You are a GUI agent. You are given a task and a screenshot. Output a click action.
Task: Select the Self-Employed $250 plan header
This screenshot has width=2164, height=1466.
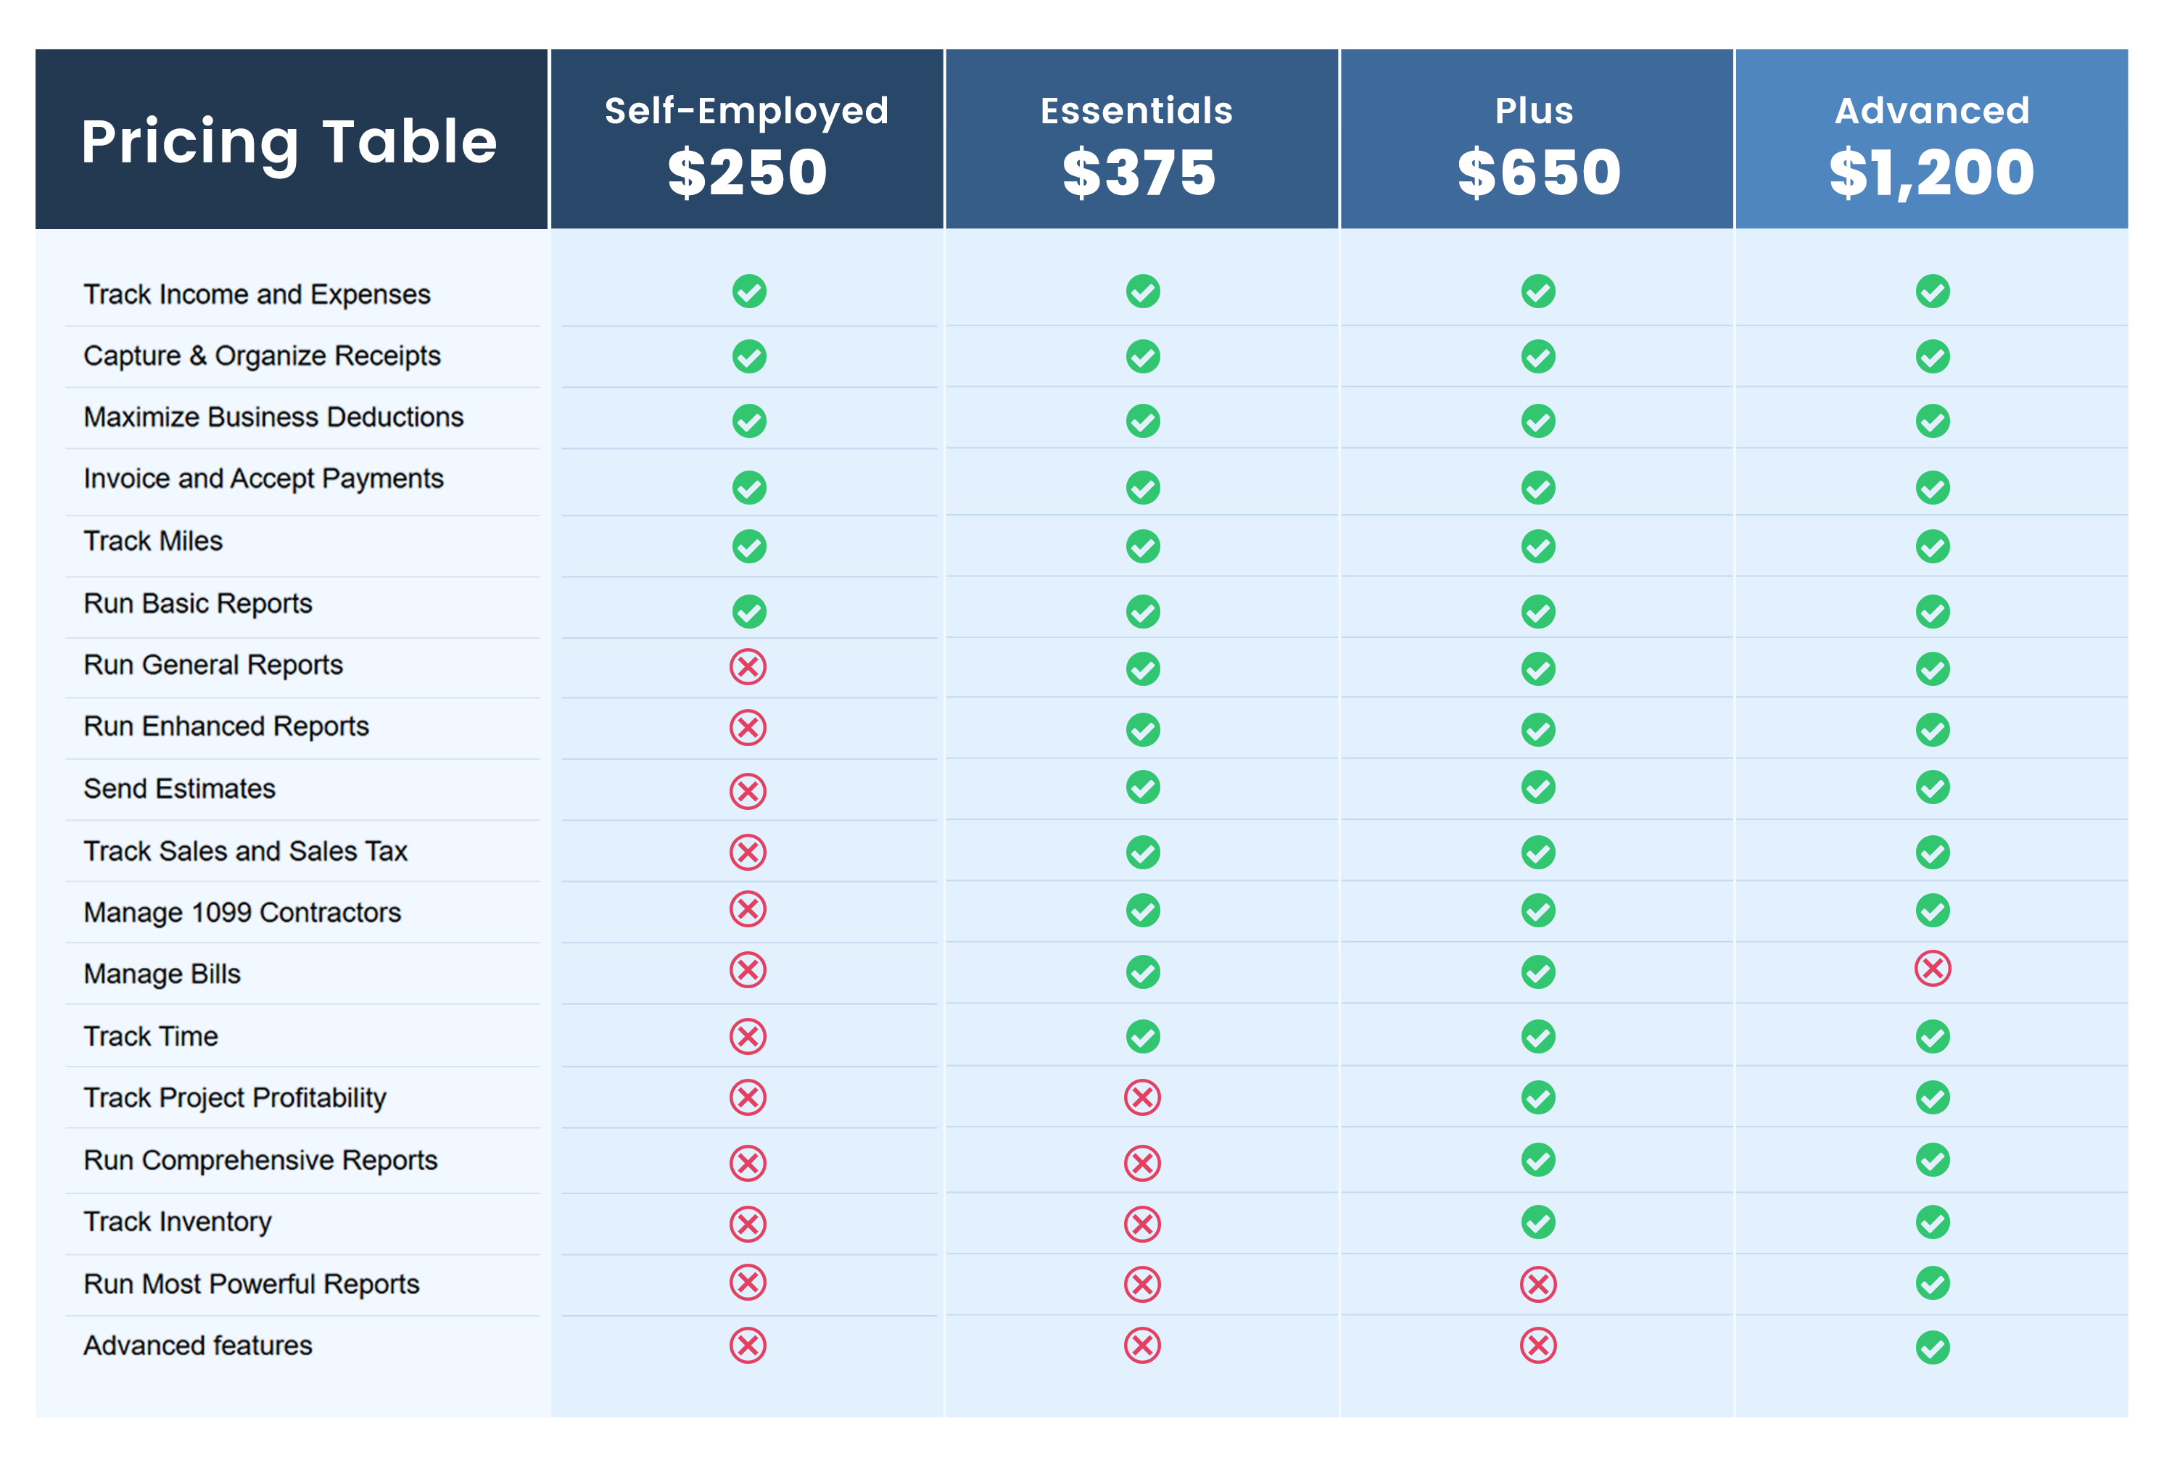click(x=747, y=140)
